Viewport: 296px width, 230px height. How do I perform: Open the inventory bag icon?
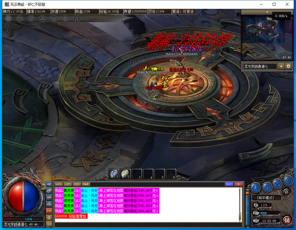click(x=267, y=188)
